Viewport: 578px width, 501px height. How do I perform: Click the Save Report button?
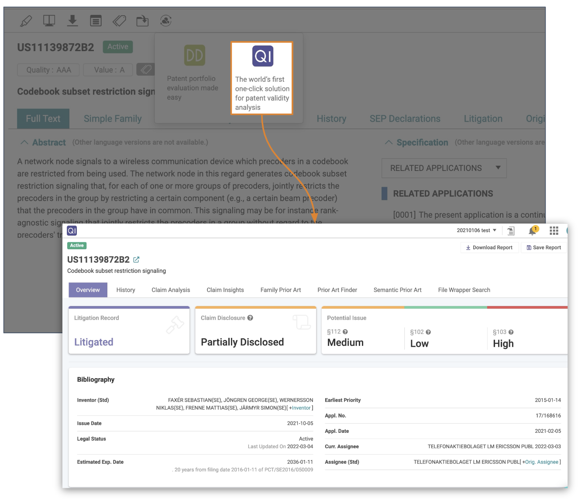[x=544, y=247]
